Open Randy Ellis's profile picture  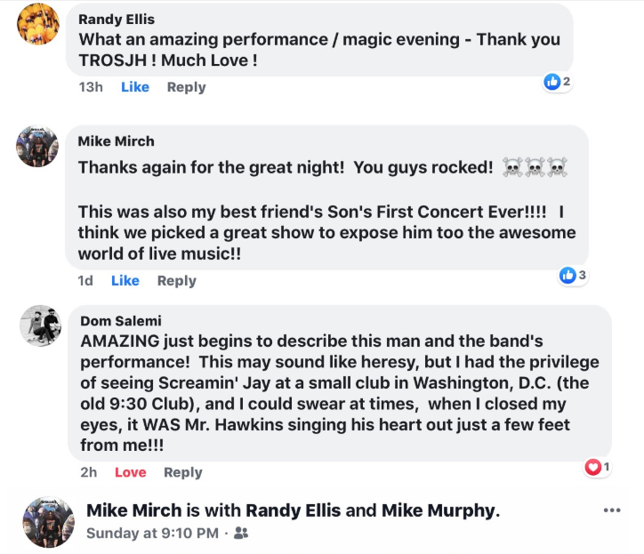click(x=38, y=24)
